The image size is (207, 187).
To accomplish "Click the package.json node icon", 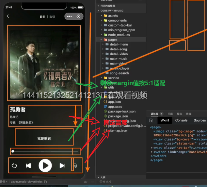I will [x=105, y=116].
